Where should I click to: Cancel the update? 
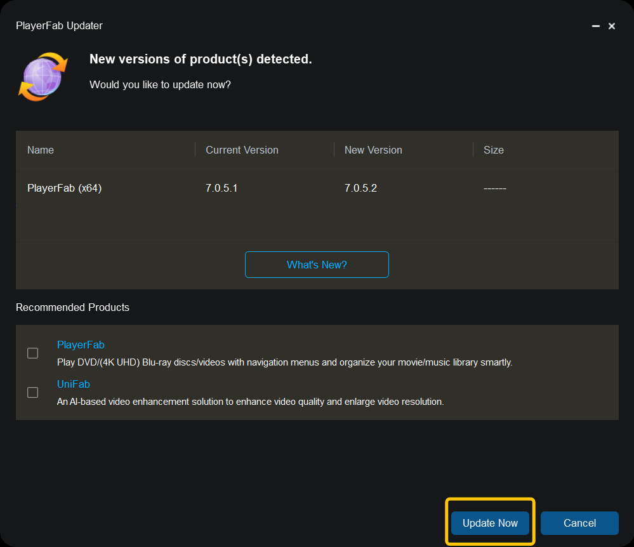pyautogui.click(x=579, y=523)
